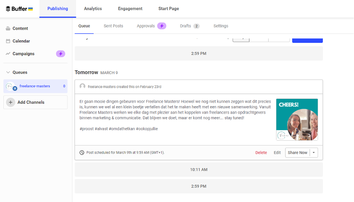Click the post hashtags line
354x202 pixels.
tap(119, 129)
